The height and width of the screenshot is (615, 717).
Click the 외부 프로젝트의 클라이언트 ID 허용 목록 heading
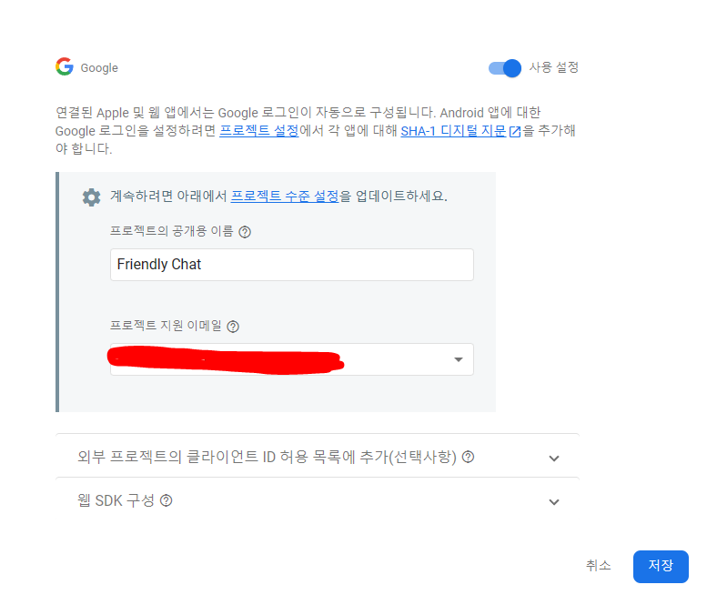click(x=267, y=457)
